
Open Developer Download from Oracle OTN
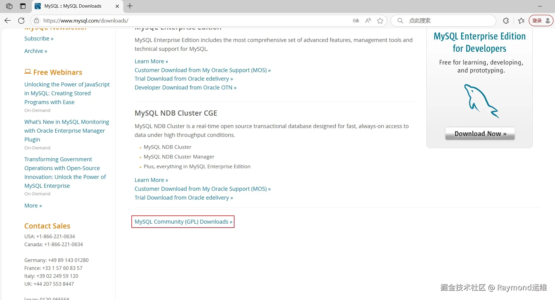(186, 88)
